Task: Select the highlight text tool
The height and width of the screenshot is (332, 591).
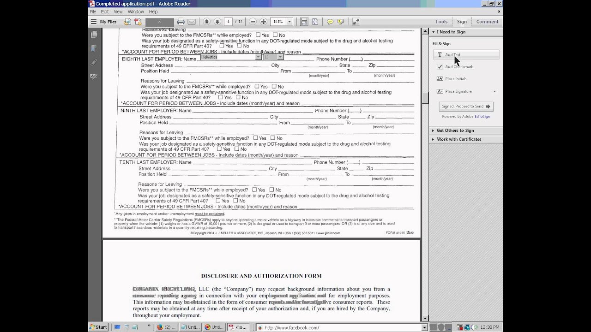Action: point(341,22)
